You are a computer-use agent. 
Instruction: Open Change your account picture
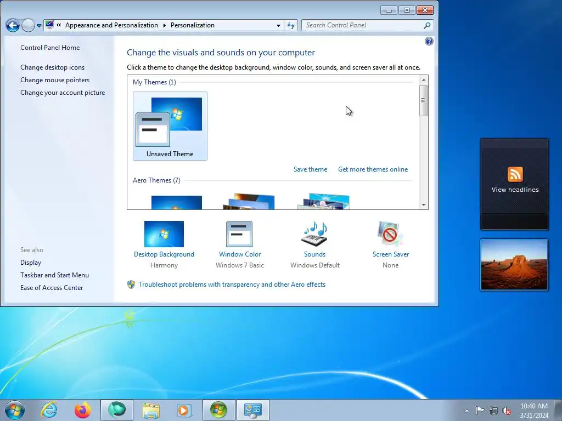point(63,92)
